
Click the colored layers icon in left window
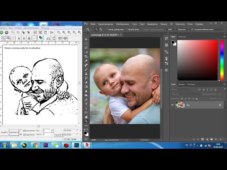(41, 38)
